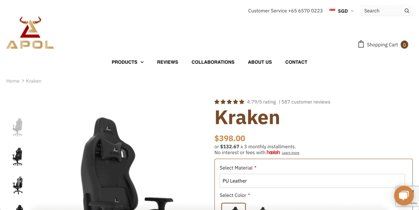Open the COLLABORATIONS menu item
The height and width of the screenshot is (210, 419).
pos(213,62)
